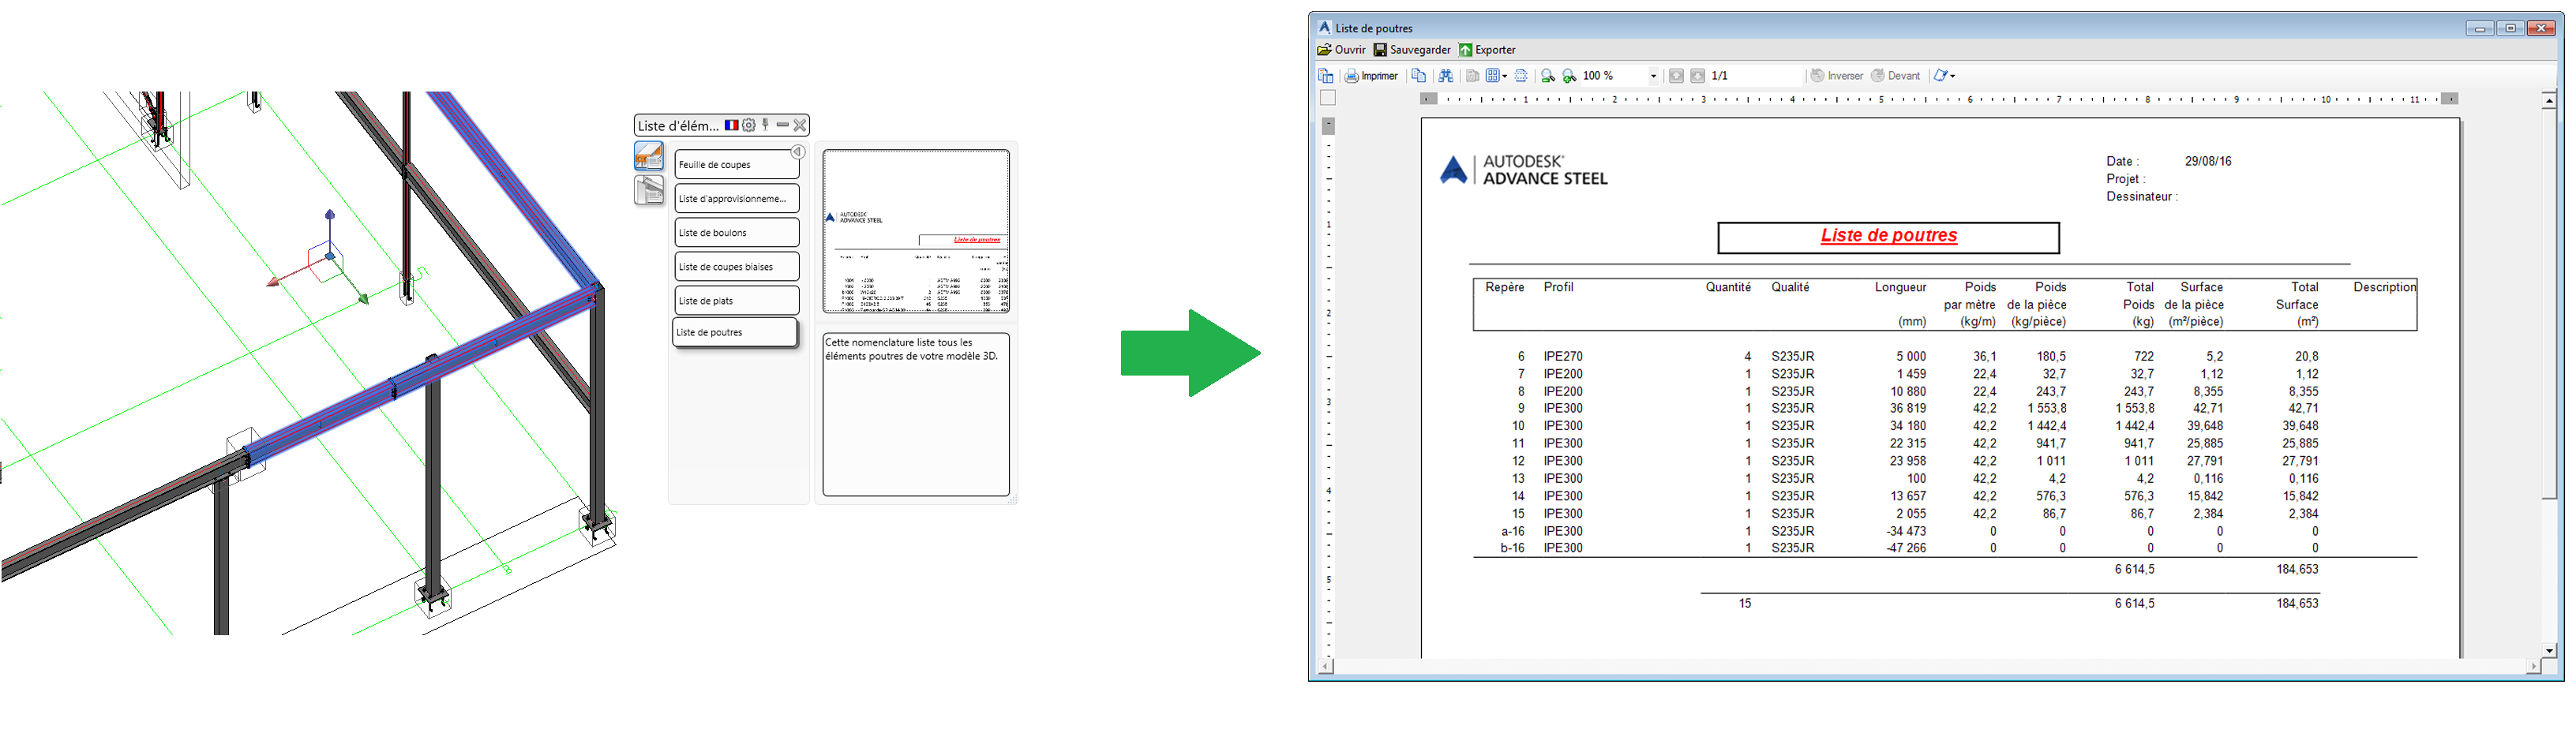Click the Devant button
Image resolution: width=2576 pixels, height=733 pixels.
tap(1895, 76)
